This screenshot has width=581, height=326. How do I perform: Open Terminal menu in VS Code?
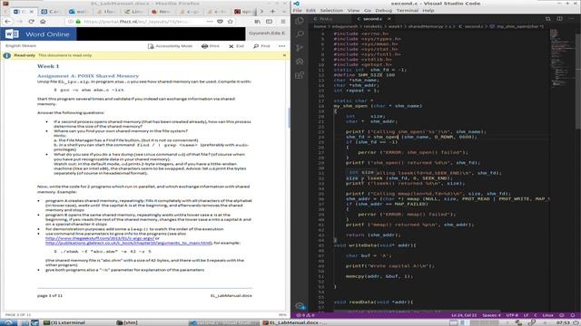pos(408,10)
